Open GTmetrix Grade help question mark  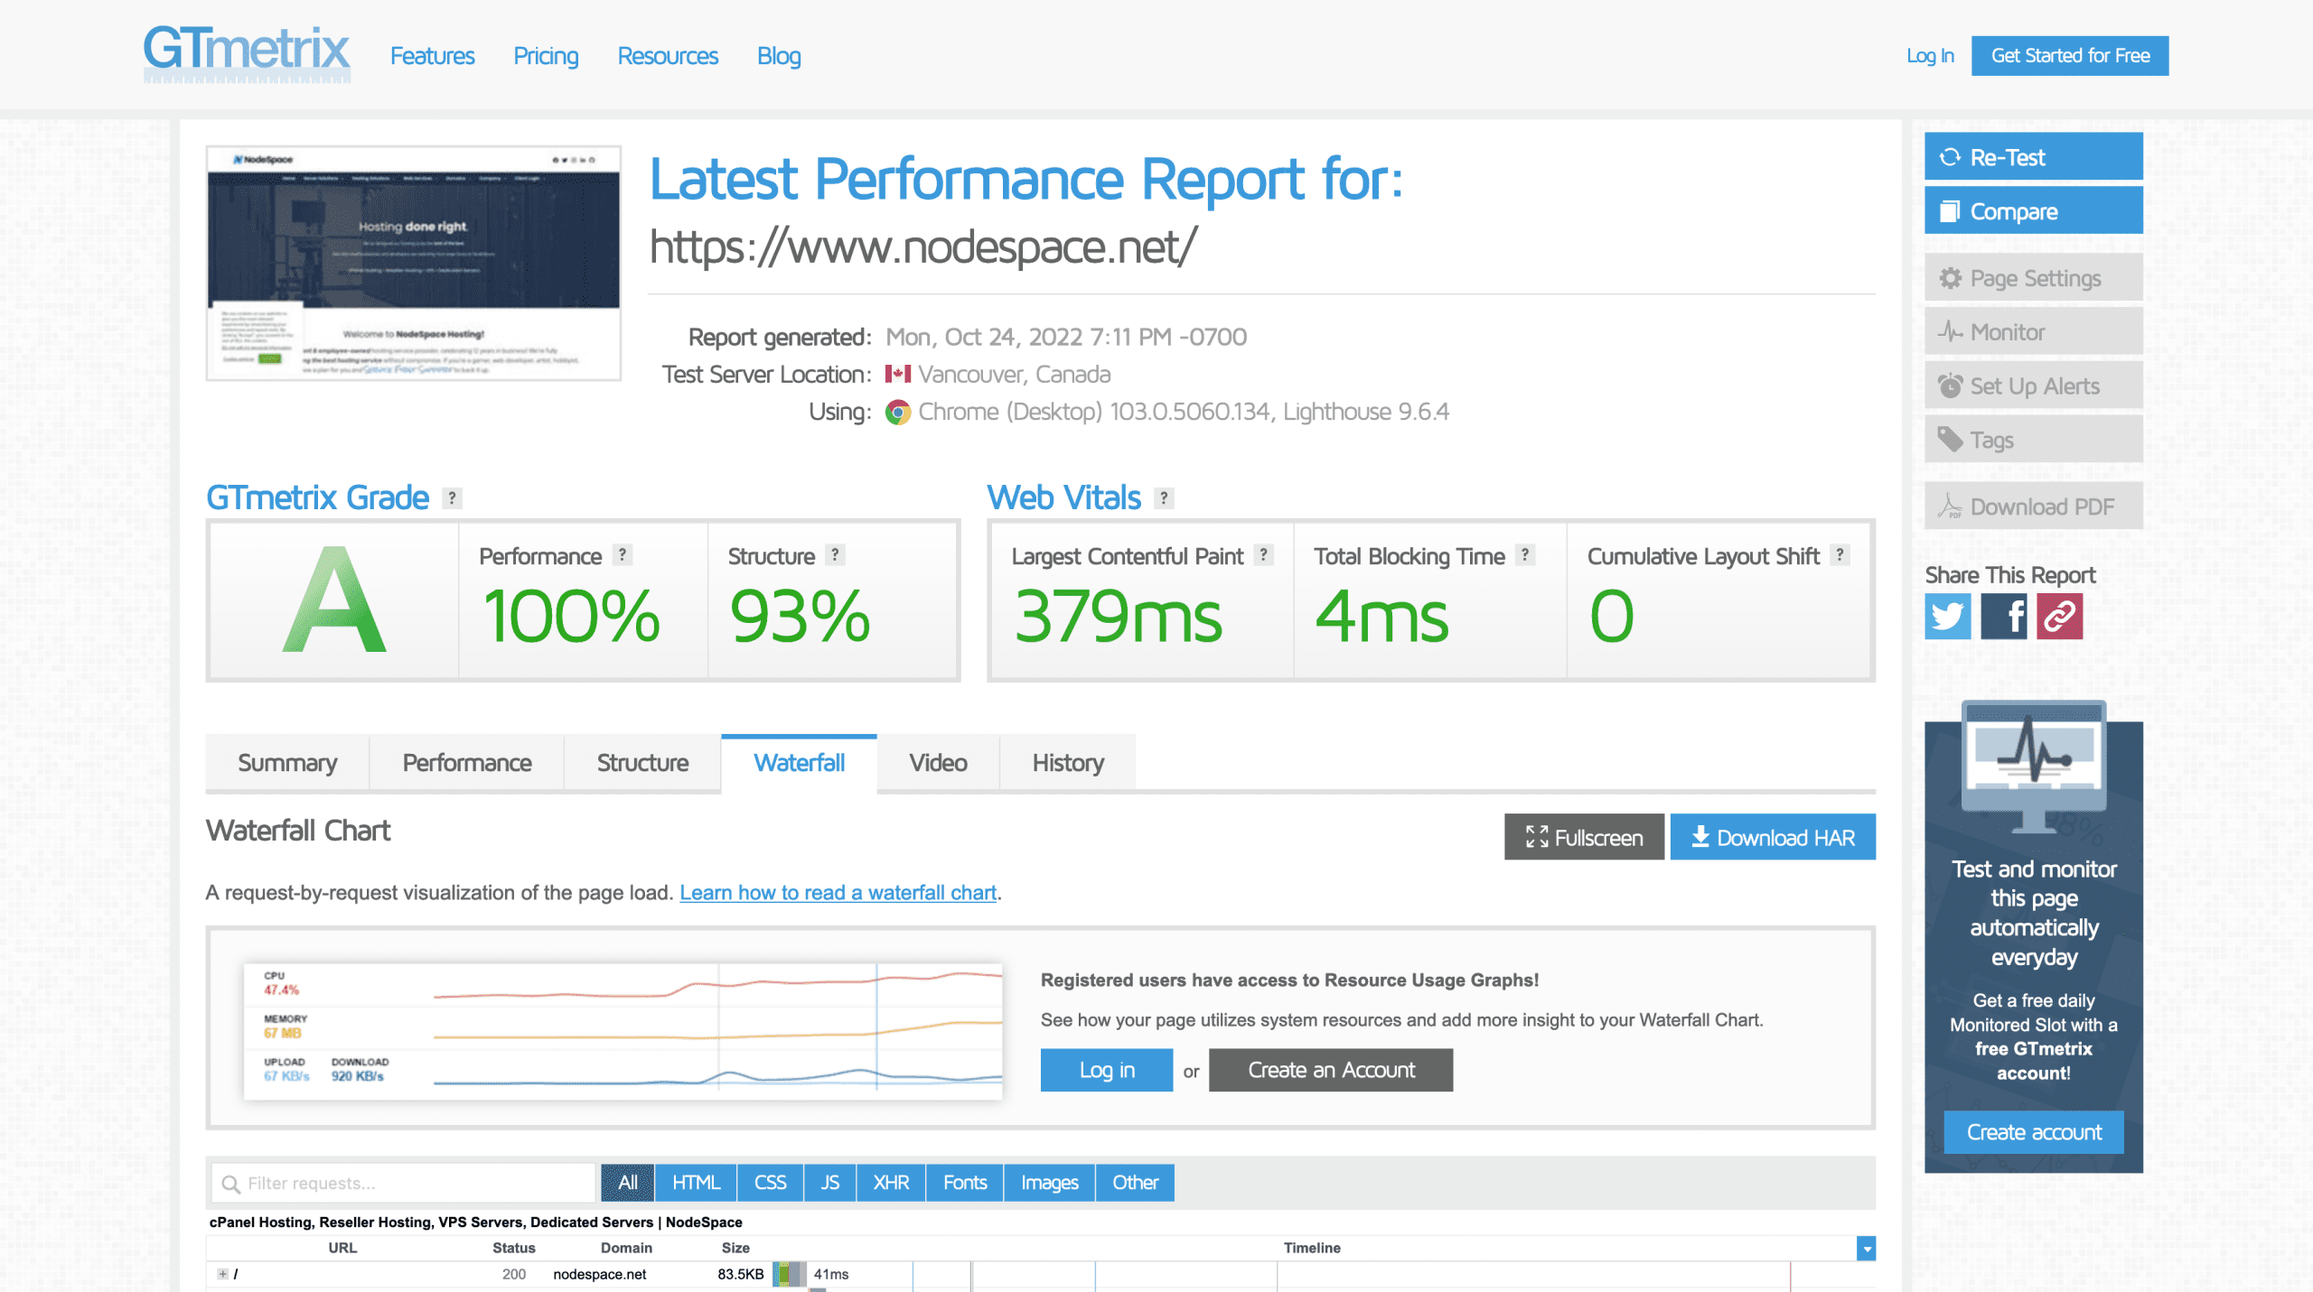pyautogui.click(x=453, y=498)
